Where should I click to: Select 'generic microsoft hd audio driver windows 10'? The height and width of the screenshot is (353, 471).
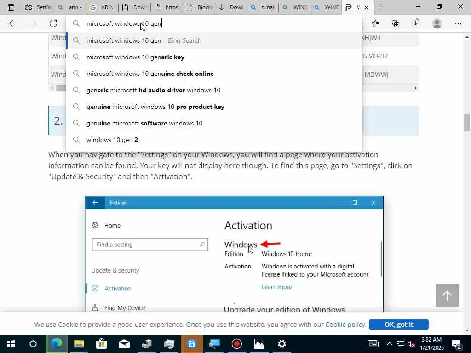pos(214,90)
